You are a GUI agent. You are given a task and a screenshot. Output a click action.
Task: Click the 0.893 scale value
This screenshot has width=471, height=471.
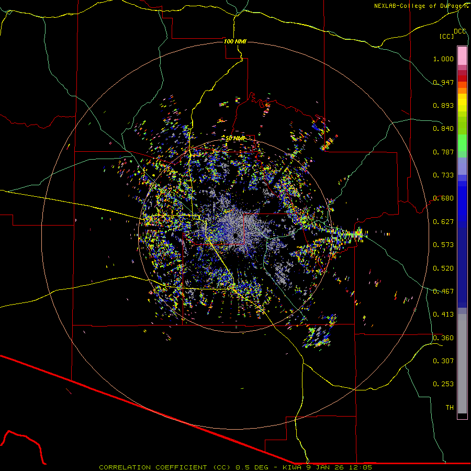[443, 105]
